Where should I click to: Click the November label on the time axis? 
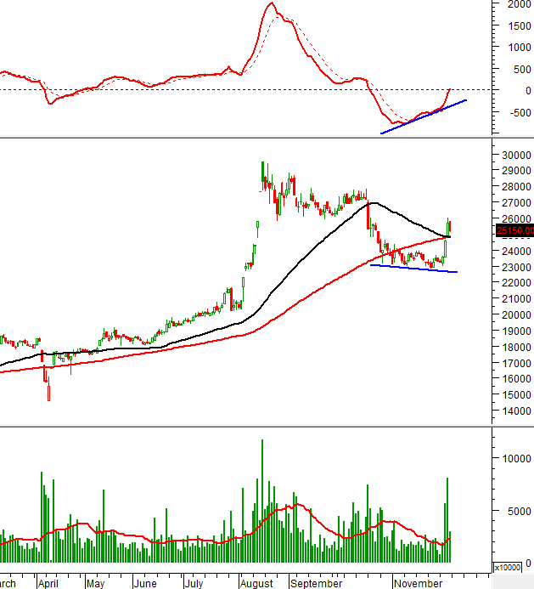point(416,584)
